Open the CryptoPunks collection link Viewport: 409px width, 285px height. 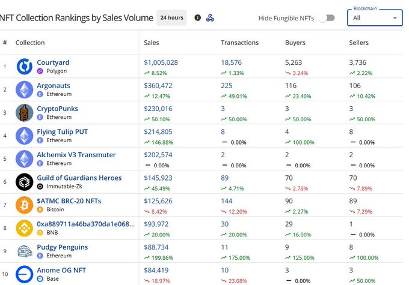click(57, 109)
